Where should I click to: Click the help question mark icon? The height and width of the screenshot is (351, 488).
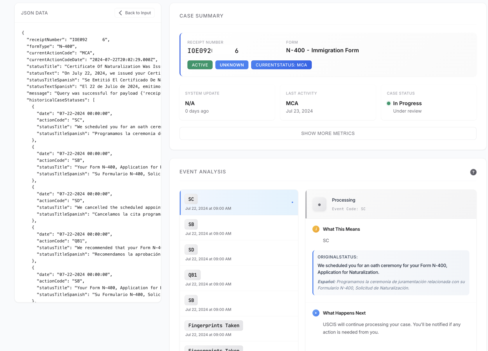point(473,172)
